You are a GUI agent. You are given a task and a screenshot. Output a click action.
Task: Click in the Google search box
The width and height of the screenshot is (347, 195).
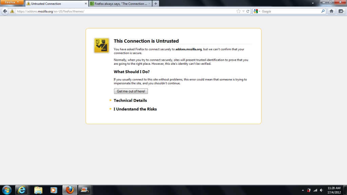tap(291, 11)
